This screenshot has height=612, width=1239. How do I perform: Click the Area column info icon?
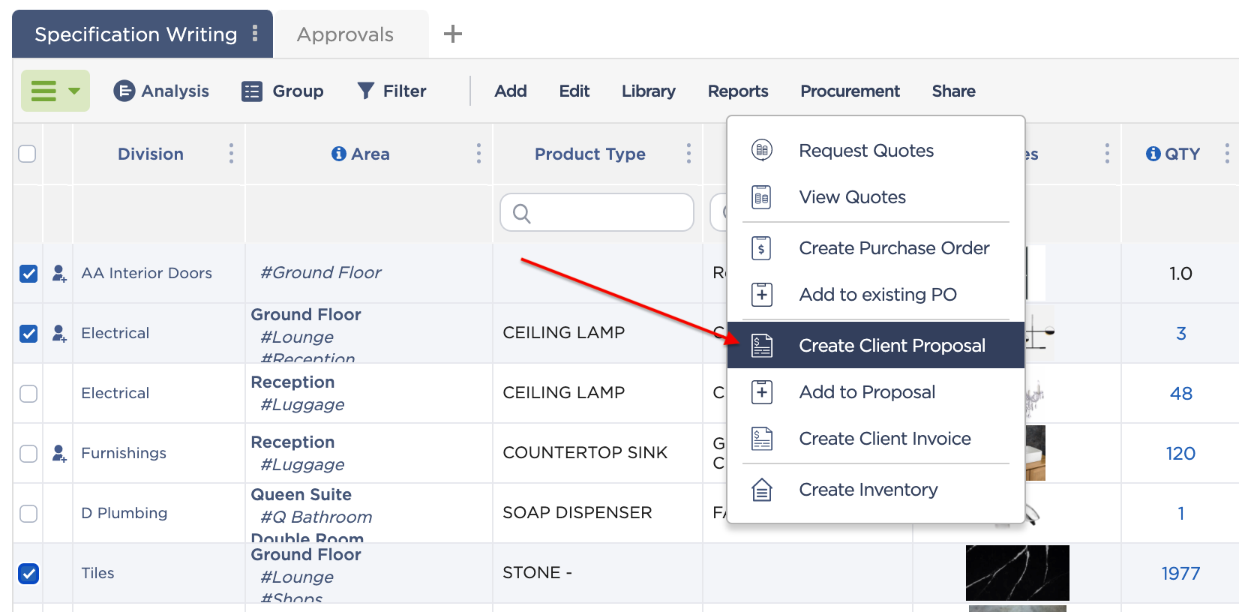tap(339, 154)
